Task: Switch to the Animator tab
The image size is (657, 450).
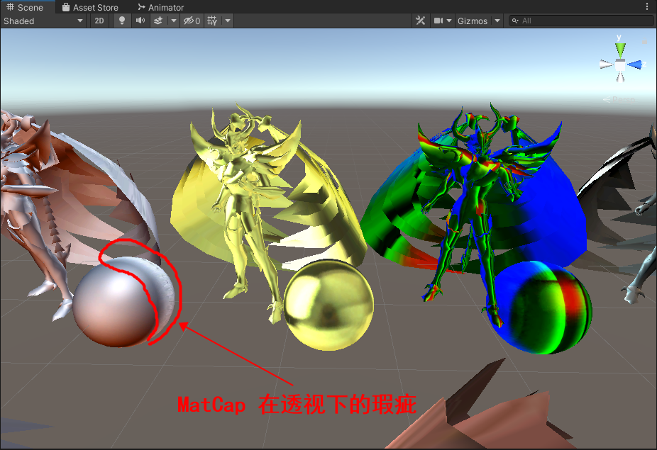Action: (x=161, y=7)
